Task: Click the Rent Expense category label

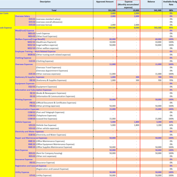Action: coord(22,150)
